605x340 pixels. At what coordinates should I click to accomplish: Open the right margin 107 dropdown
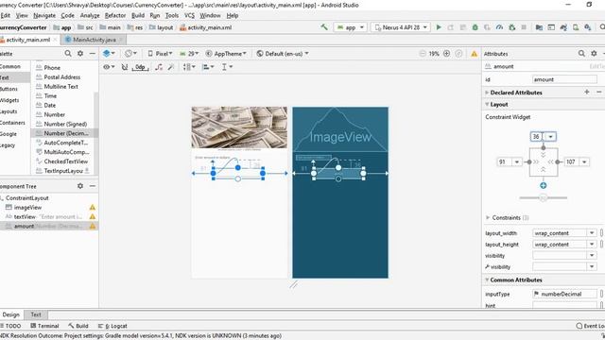[584, 161]
